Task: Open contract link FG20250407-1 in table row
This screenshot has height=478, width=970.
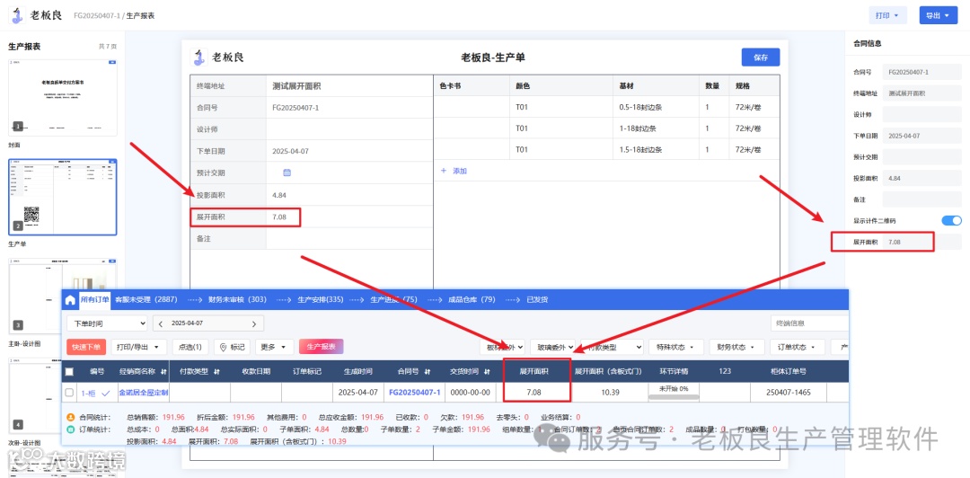Action: (414, 393)
